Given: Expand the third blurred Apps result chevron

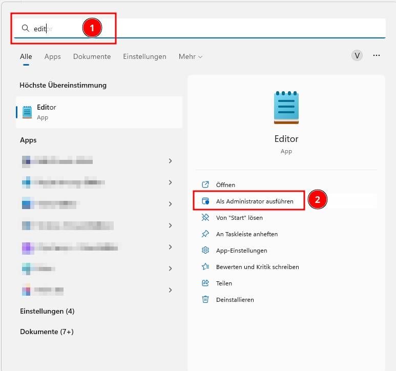Looking at the screenshot, I should pos(170,204).
